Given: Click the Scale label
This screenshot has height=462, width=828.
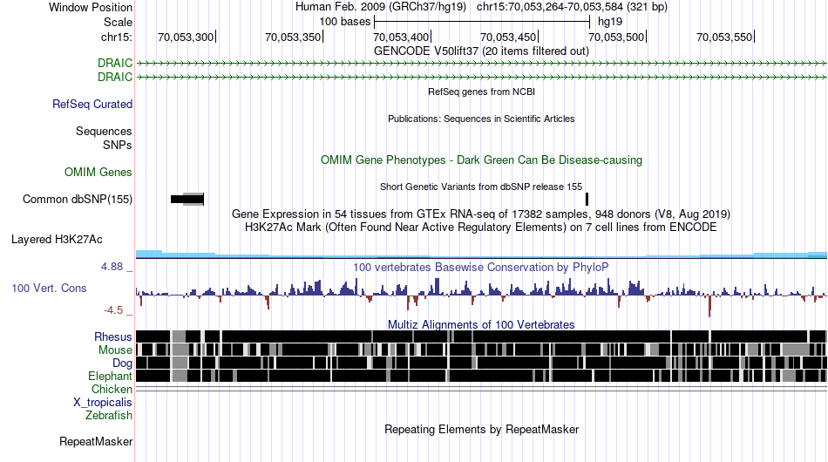Looking at the screenshot, I should (x=119, y=22).
